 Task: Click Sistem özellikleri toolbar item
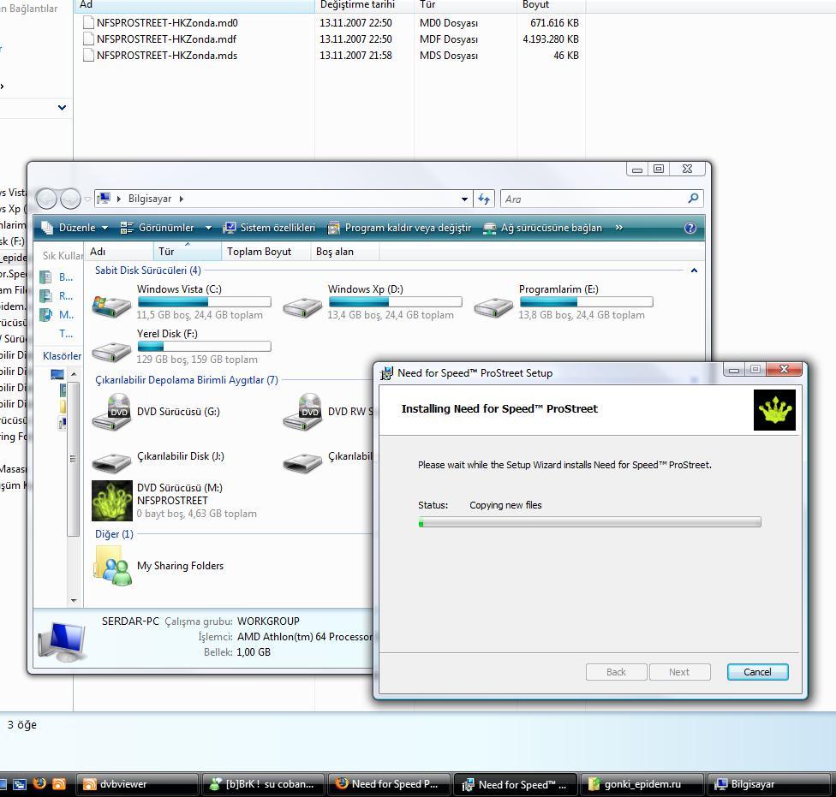tap(269, 228)
